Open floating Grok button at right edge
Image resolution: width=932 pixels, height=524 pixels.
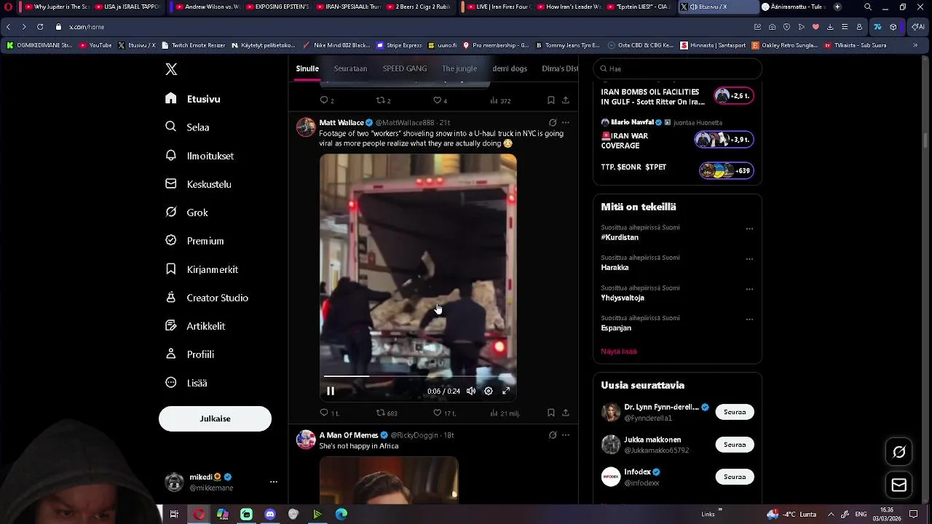tap(899, 452)
